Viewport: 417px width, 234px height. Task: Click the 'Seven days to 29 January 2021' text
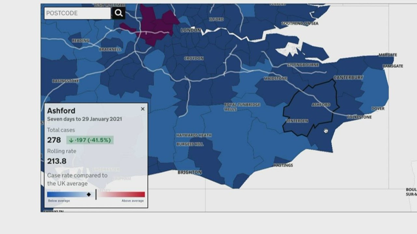85,119
